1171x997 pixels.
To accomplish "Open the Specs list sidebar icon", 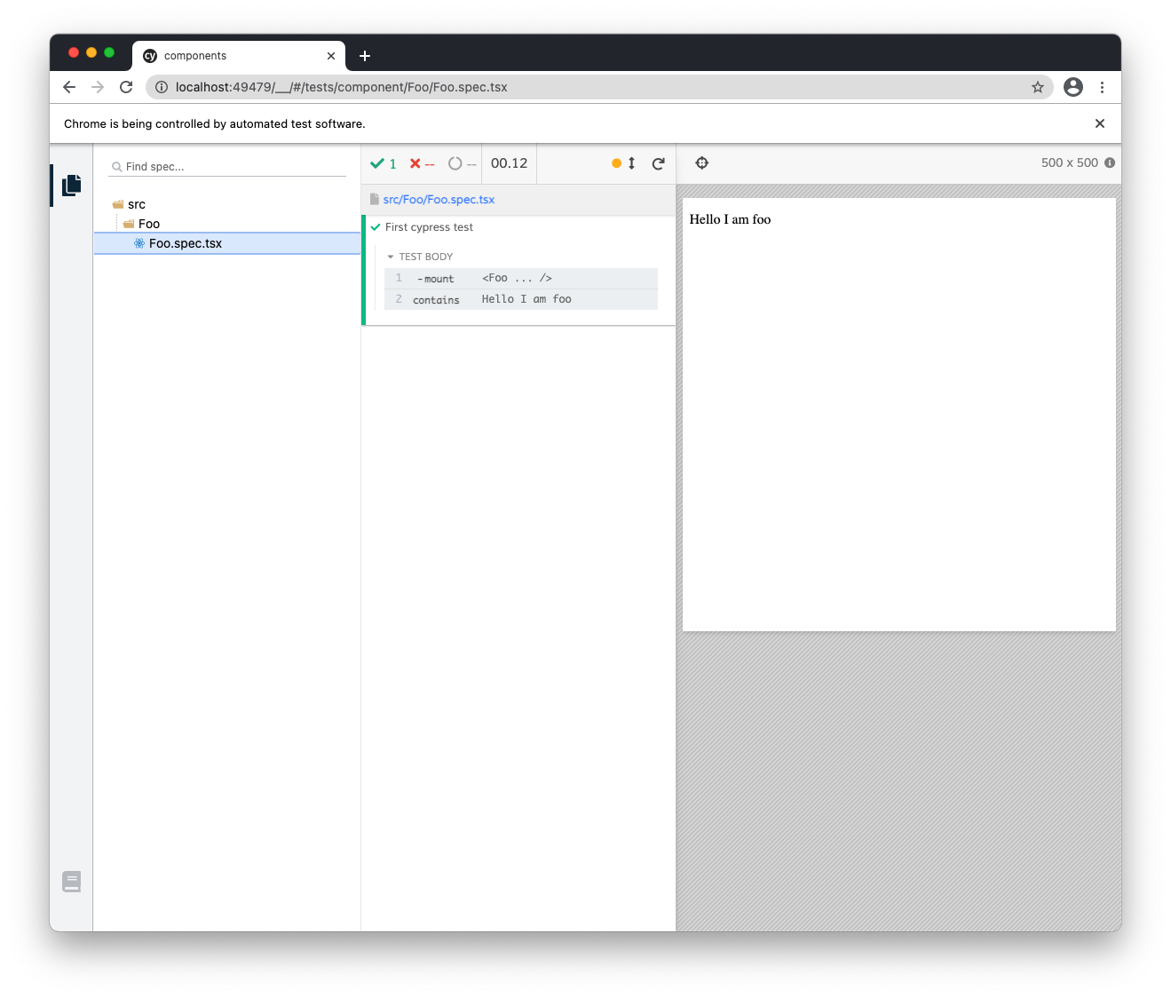I will 71,185.
